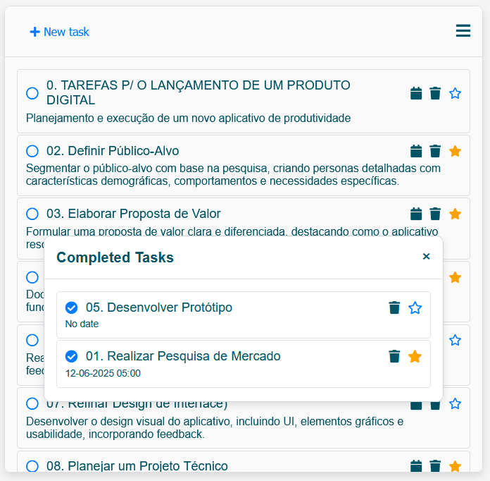This screenshot has height=481, width=490.
Task: Star task 07 Refinar Design de Interface
Action: pos(455,403)
